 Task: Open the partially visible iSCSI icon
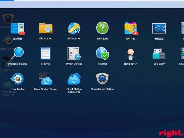[x=182, y=54]
